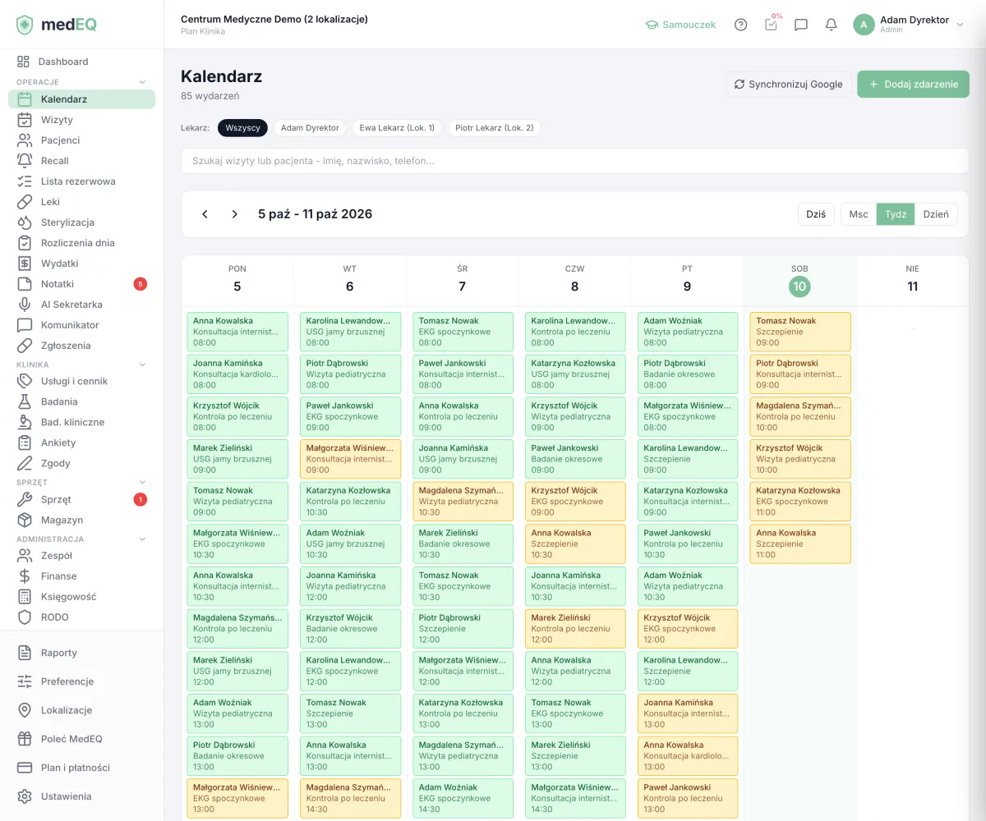Screen dimensions: 986x821
Task: Click the Dashboard grid icon in sidebar
Action: pyautogui.click(x=24, y=62)
